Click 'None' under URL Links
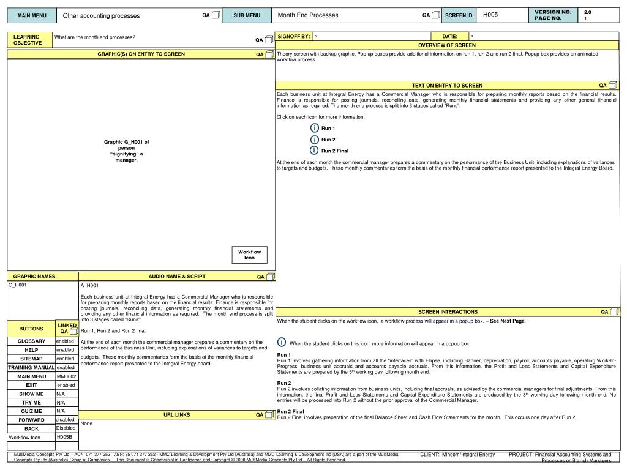Screen dimensions: 627x470 tap(86, 423)
